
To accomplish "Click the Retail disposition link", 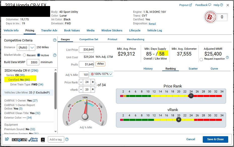I will coord(152,24).
